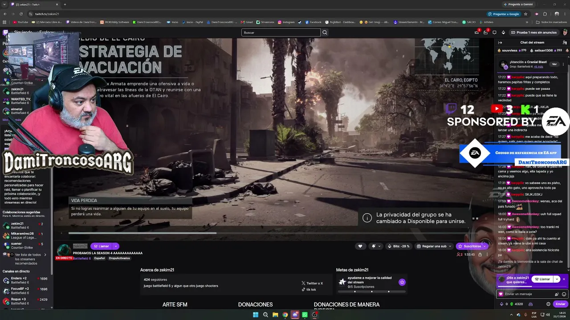Expand Llamar dropdown next to channel name
This screenshot has width=570, height=320.
tap(115, 246)
